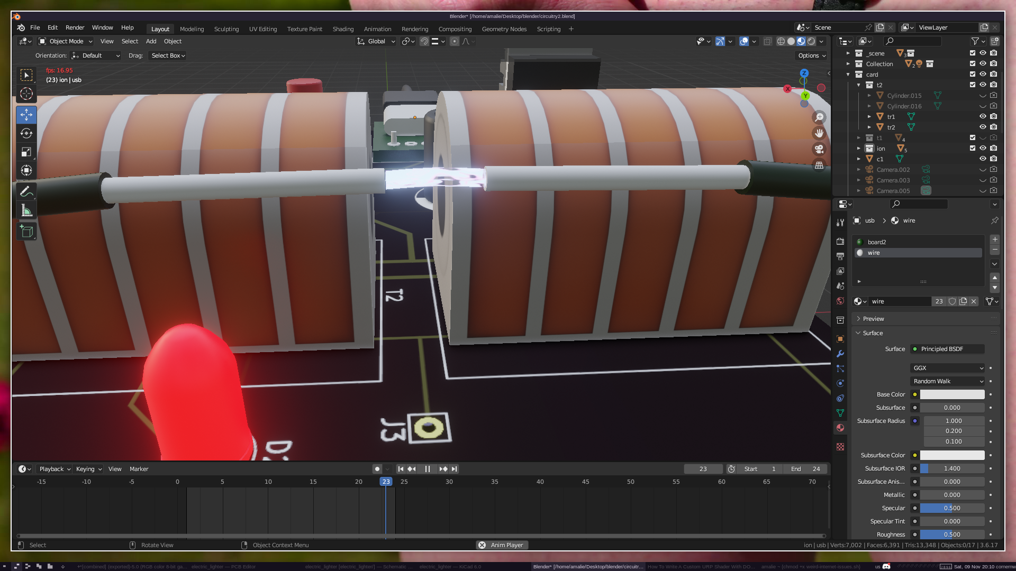Open the Object Mode dropdown
1016x571 pixels.
[66, 41]
